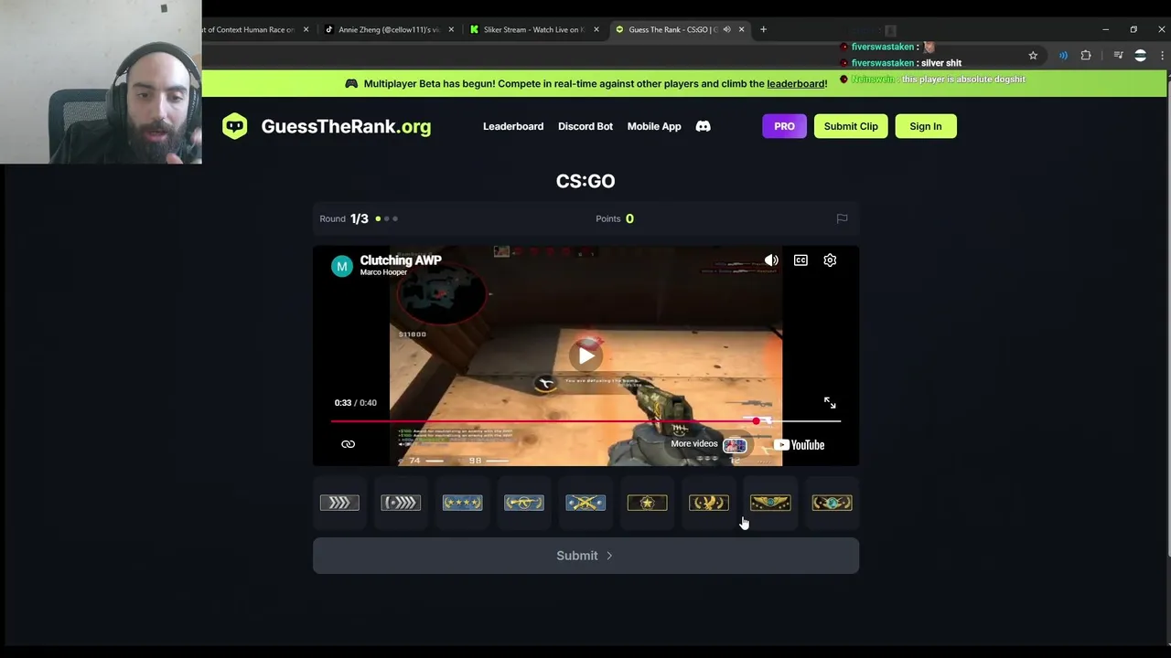The width and height of the screenshot is (1171, 658).
Task: Click the gamepad icon in the banner
Action: tap(351, 84)
